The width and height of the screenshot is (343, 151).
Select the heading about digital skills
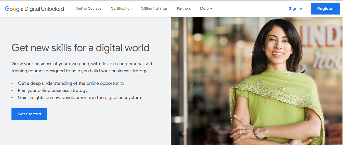tap(80, 48)
